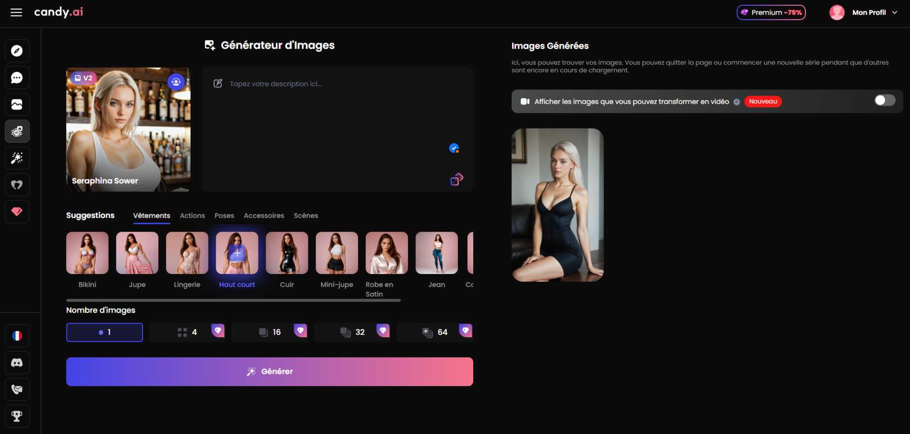Select 1 image option
This screenshot has height=434, width=910.
point(105,332)
